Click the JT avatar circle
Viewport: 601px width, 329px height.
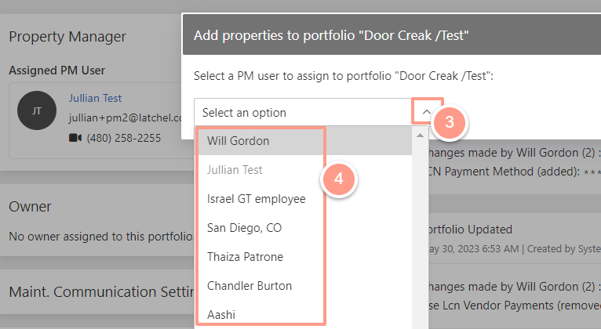[x=37, y=110]
